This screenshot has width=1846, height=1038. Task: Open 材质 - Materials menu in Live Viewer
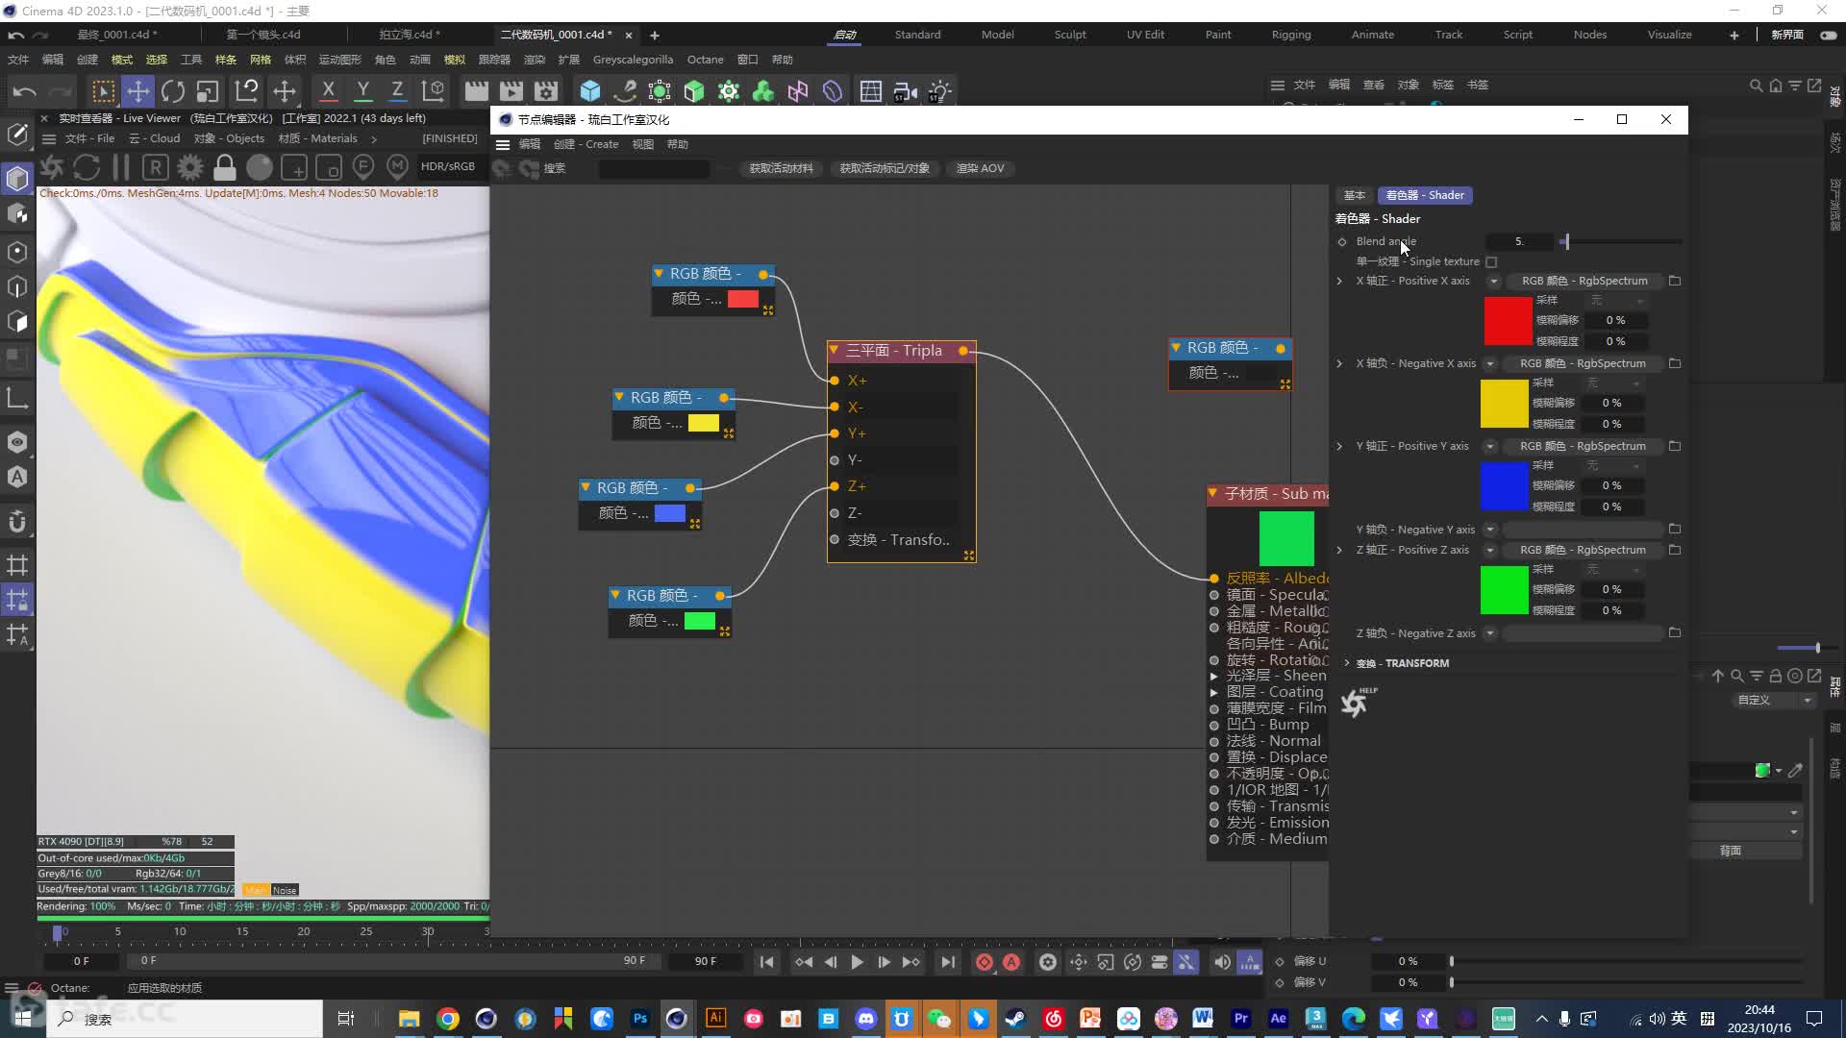(x=317, y=138)
